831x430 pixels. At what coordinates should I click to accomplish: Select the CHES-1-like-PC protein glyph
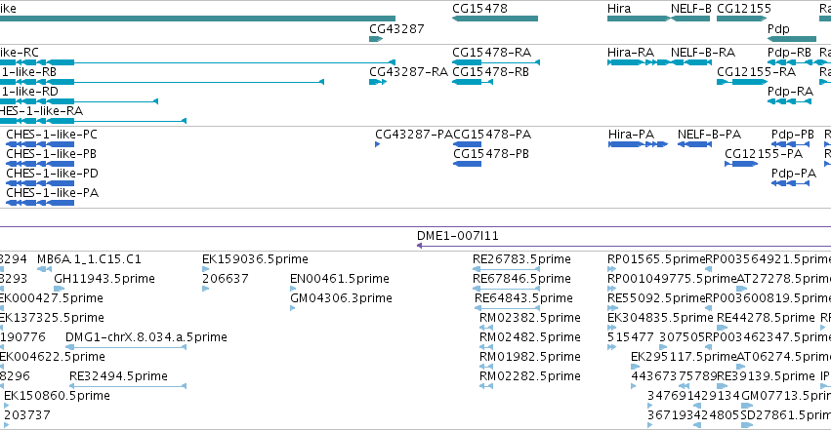40,144
